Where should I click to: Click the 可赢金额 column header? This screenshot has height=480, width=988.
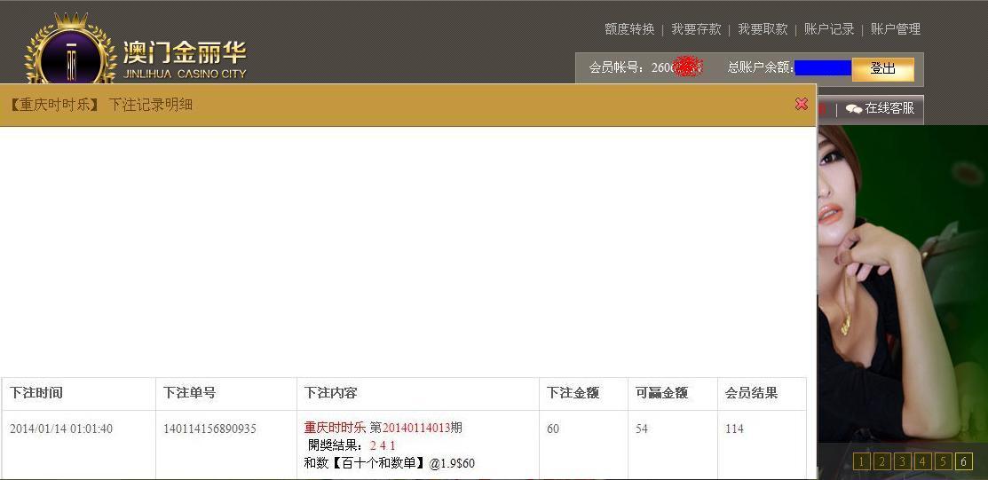click(x=661, y=393)
